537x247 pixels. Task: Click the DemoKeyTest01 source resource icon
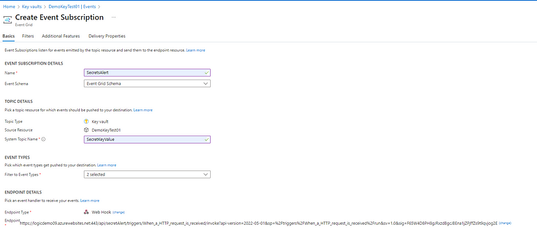[x=87, y=130]
